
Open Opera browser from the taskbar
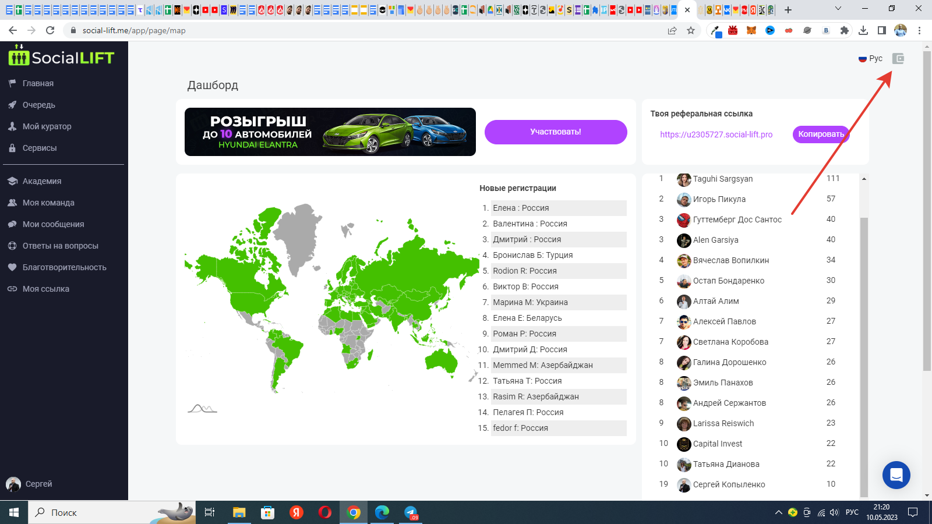coord(325,512)
